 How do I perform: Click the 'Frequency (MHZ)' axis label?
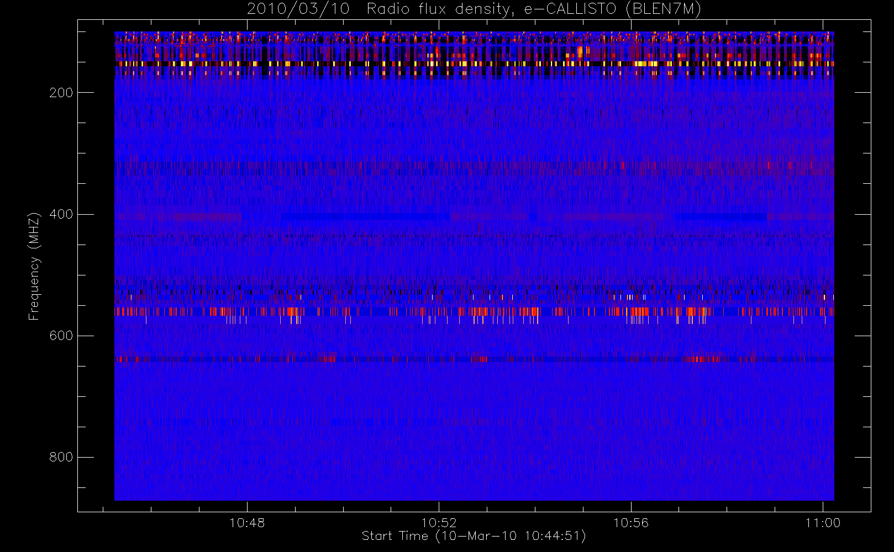pyautogui.click(x=34, y=266)
